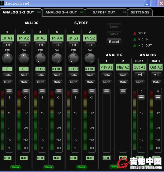Open the SETTINGS tab

point(140,12)
